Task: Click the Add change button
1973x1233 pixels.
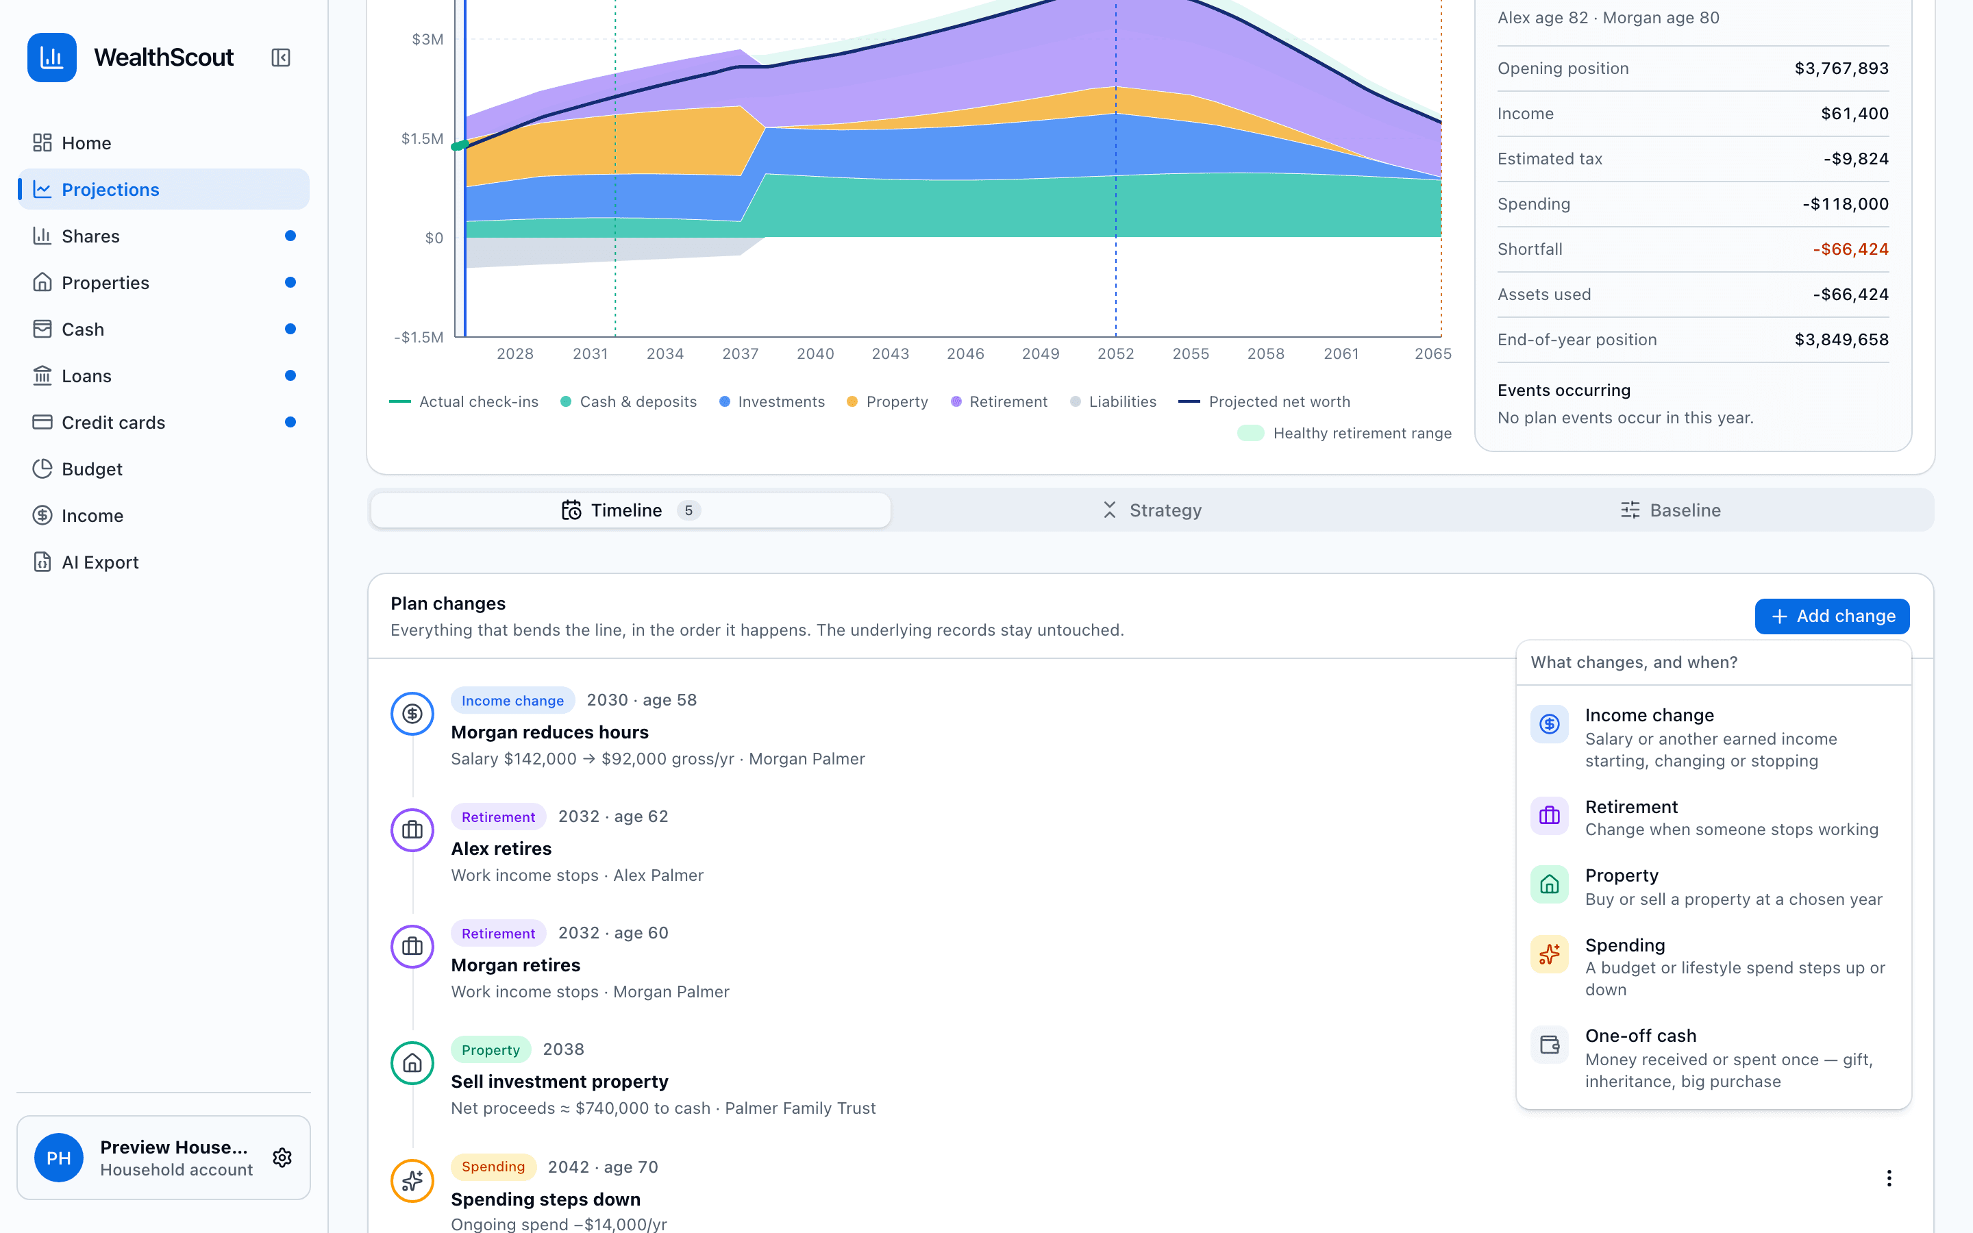Action: pos(1832,616)
